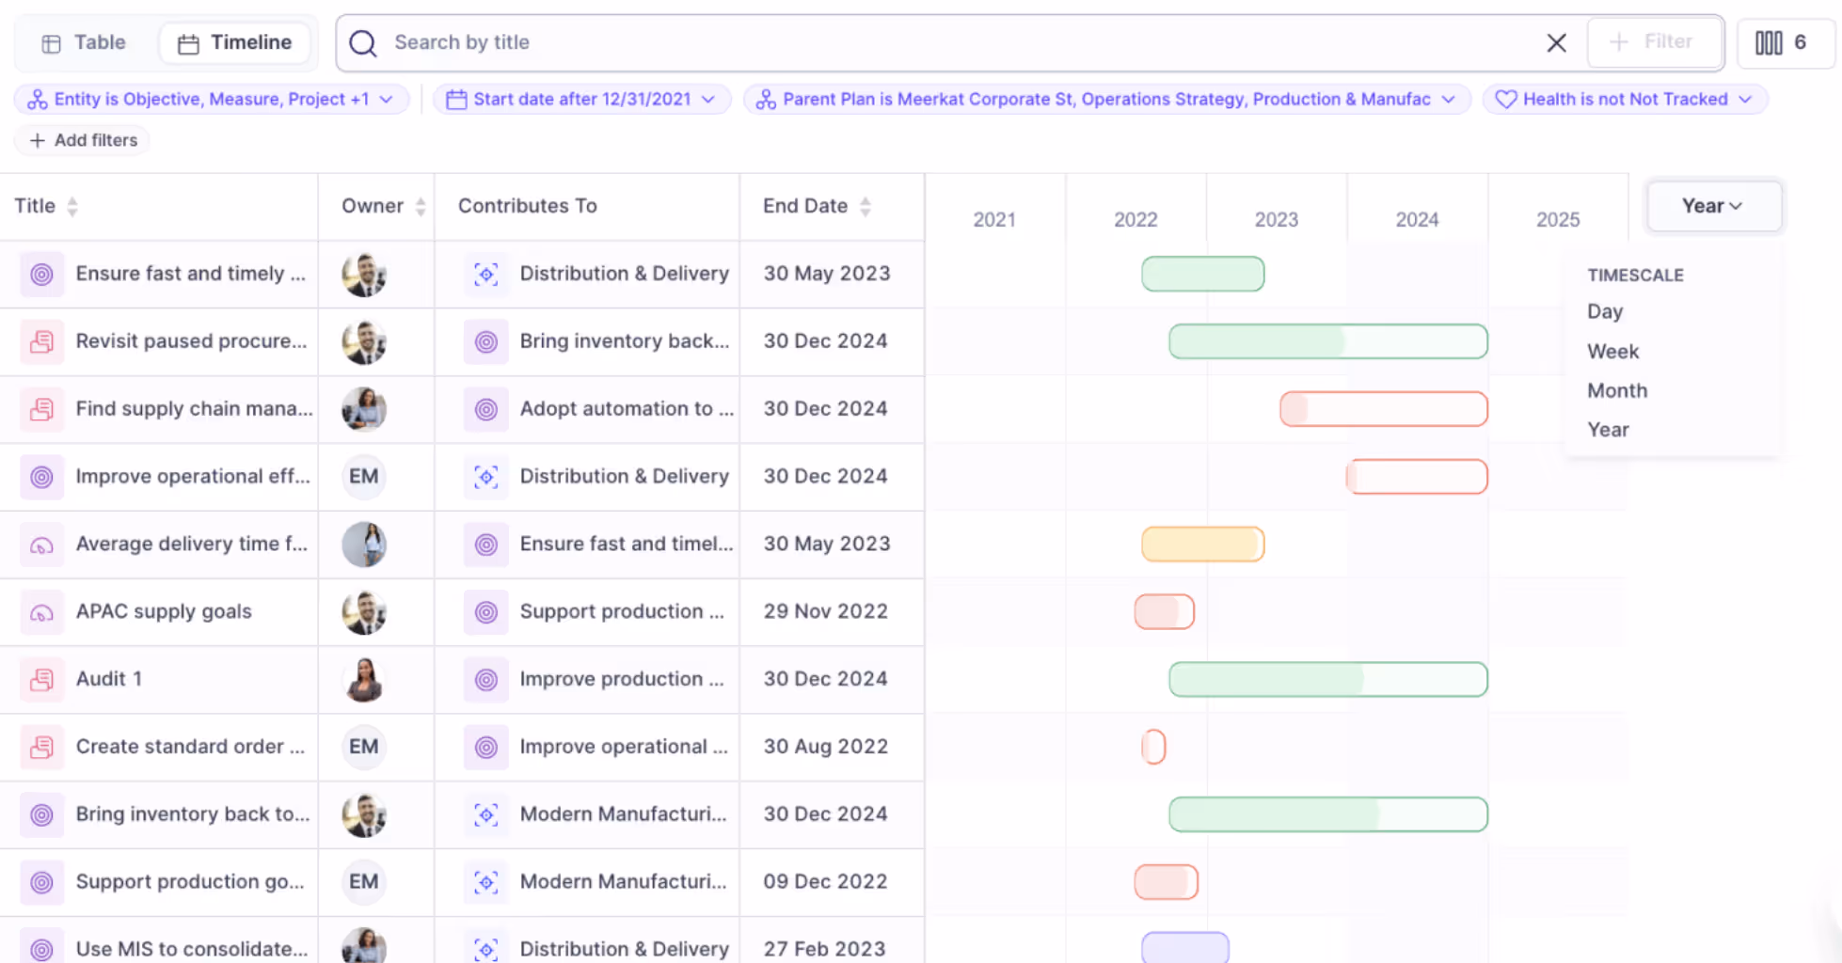Click the green progress bar for 'Bring inventory back'
The height and width of the screenshot is (963, 1842).
[1327, 814]
